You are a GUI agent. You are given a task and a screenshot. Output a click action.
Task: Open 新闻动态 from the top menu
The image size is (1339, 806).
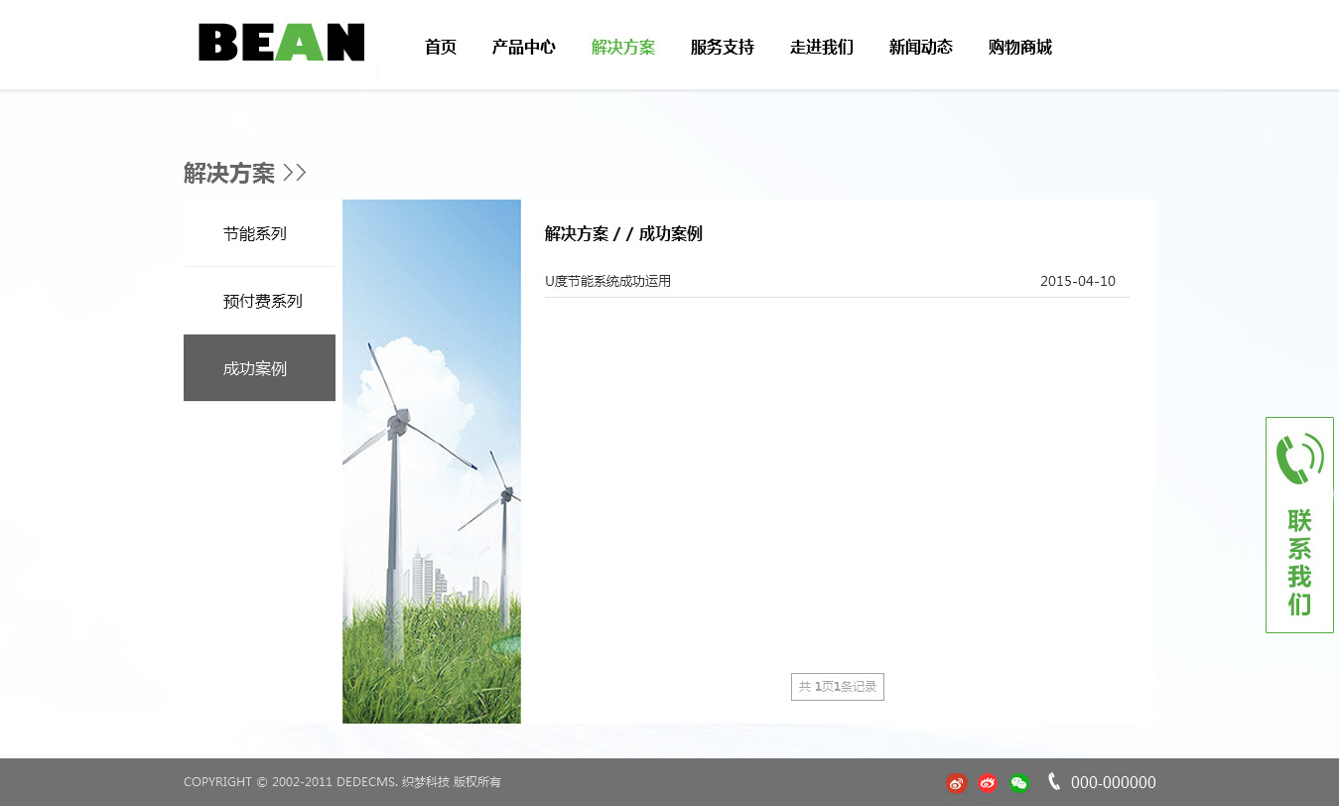[x=921, y=47]
